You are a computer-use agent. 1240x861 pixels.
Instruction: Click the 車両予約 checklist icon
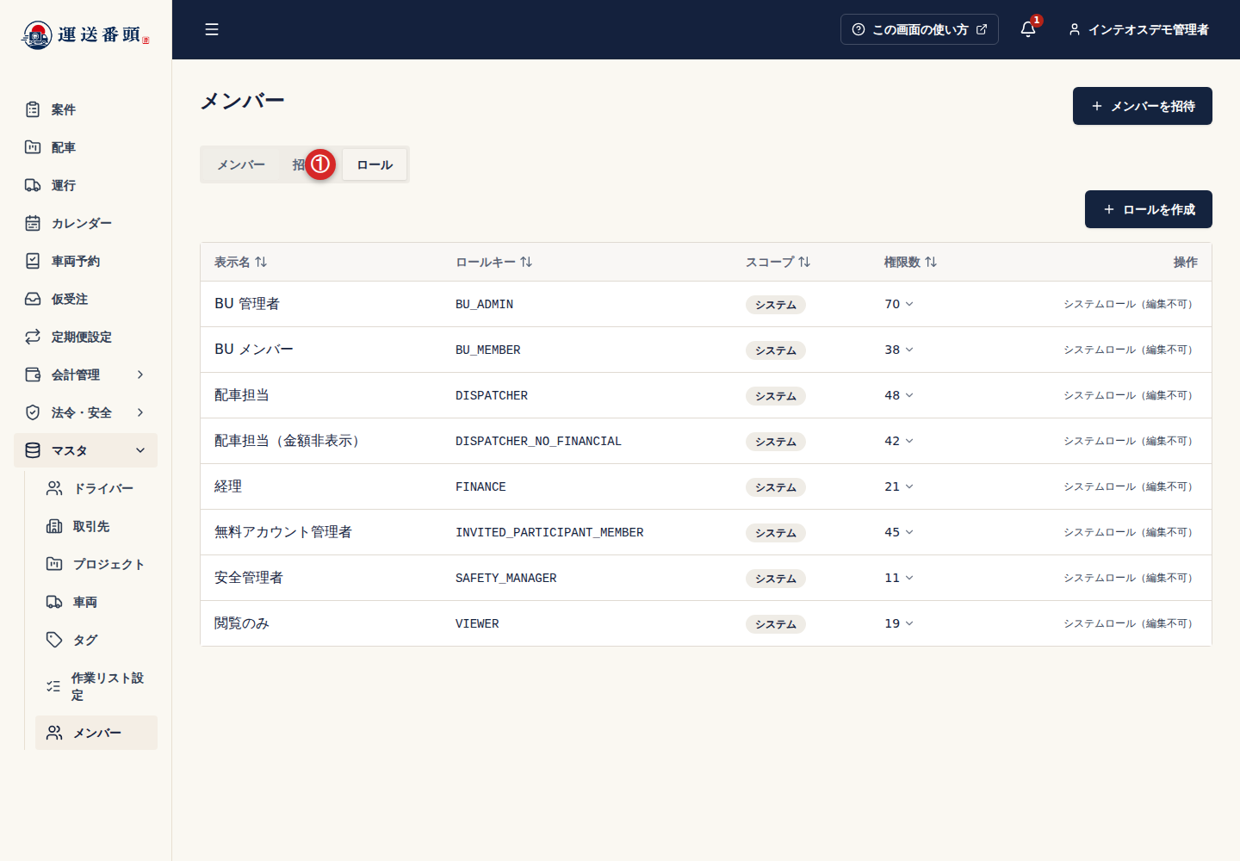point(33,261)
